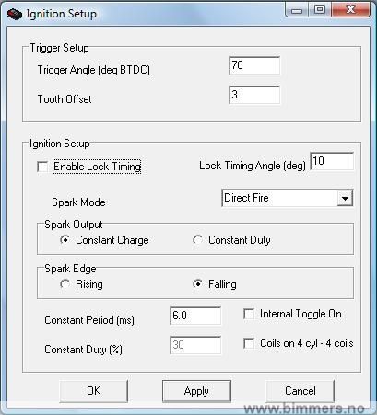Toggle the Internal Toggle On checkbox
The image size is (377, 415).
point(249,314)
